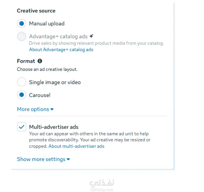
Task: Click the More options caret arrow
Action: 52,109
